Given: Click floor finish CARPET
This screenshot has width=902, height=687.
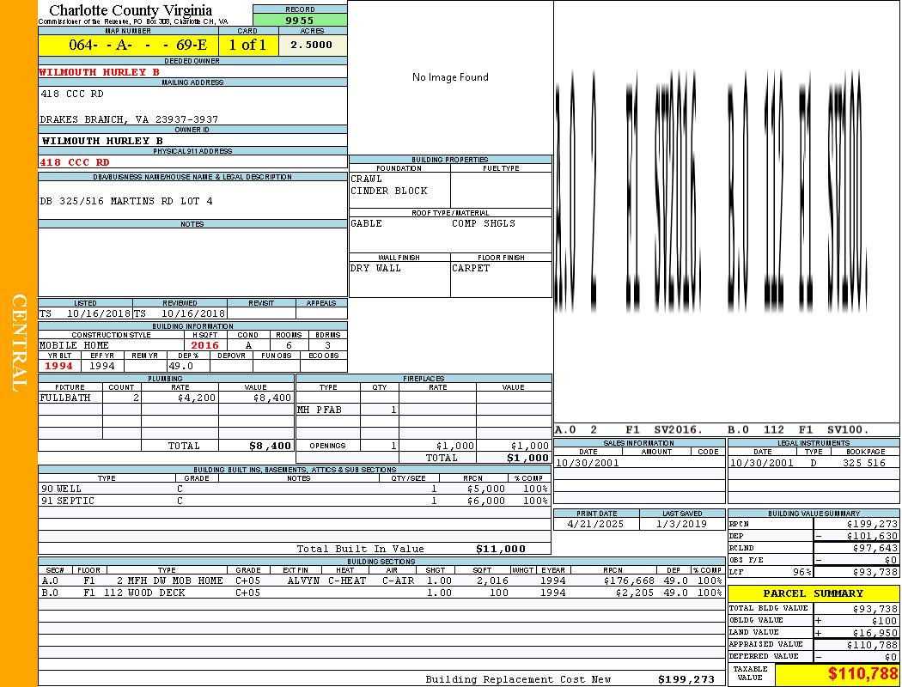Looking at the screenshot, I should [x=471, y=269].
